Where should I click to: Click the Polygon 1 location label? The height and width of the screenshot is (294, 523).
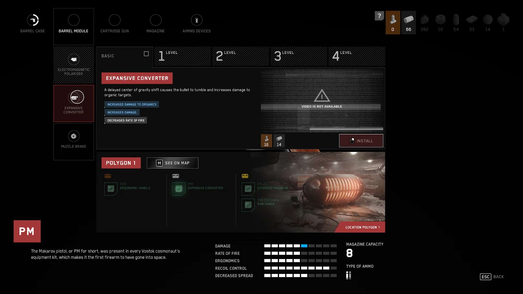tap(121, 163)
